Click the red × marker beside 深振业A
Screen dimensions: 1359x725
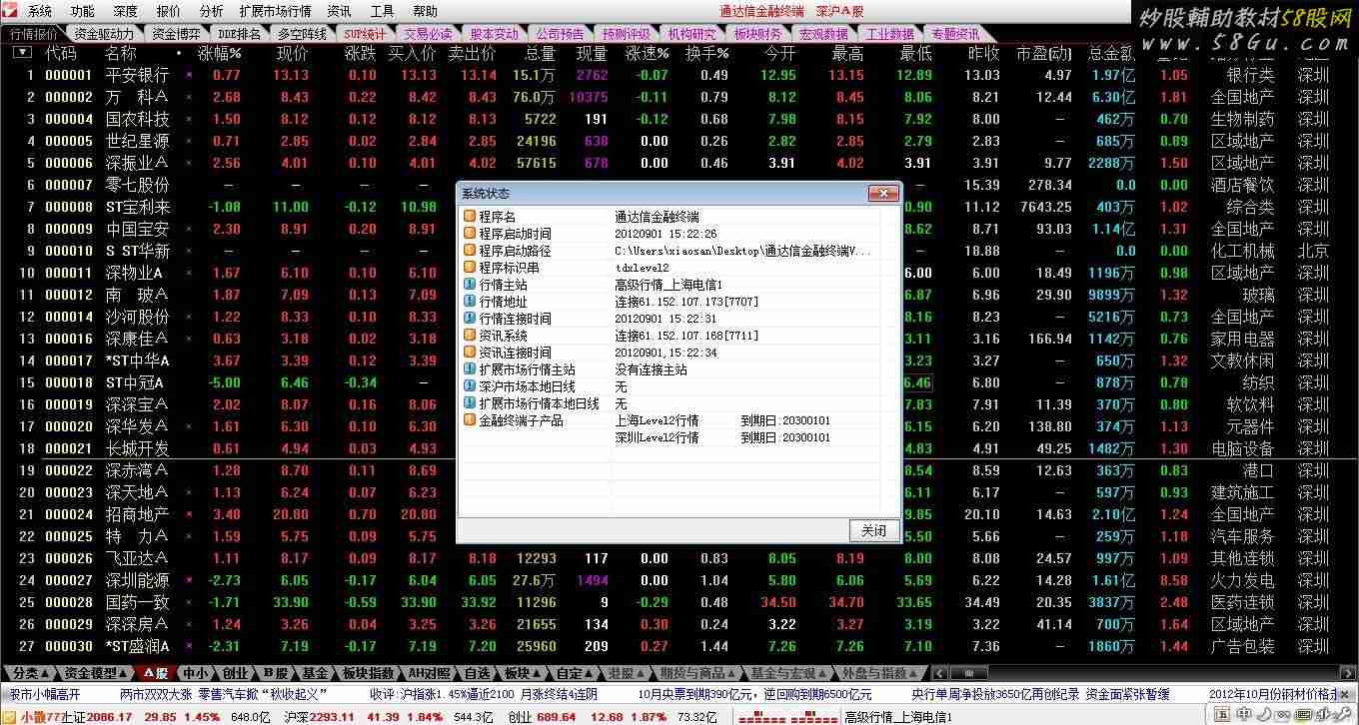(x=189, y=163)
